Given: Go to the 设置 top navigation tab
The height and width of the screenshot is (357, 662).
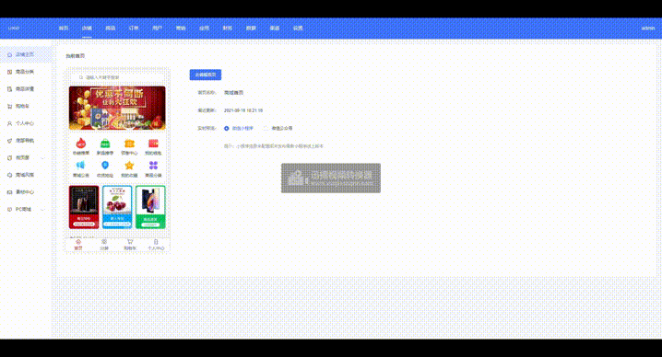Looking at the screenshot, I should coord(298,28).
